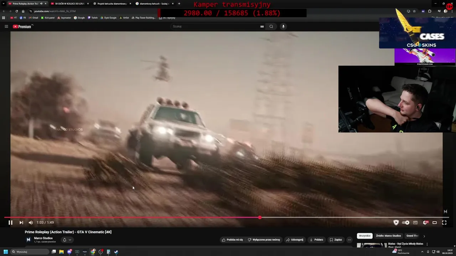Open Chrome three-dot menu
Image resolution: width=456 pixels, height=256 pixels.
pyautogui.click(x=452, y=11)
